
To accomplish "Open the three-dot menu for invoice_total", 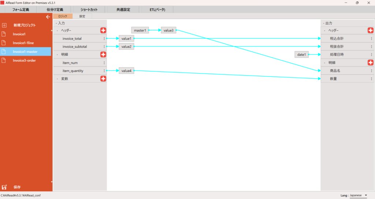I will pyautogui.click(x=104, y=38).
